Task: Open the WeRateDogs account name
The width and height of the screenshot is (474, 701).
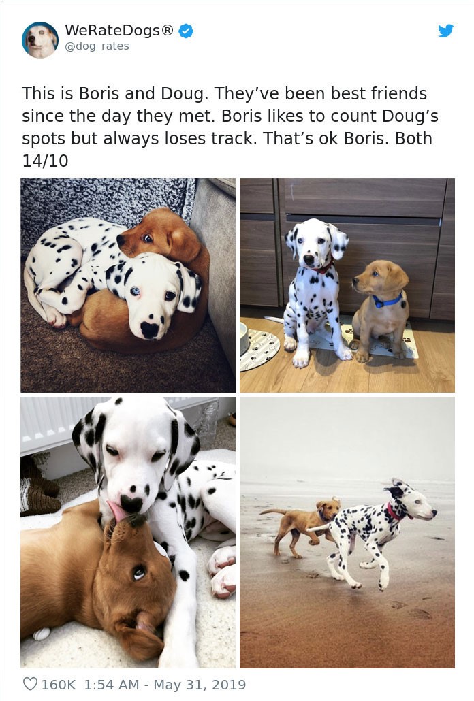Action: tap(119, 31)
